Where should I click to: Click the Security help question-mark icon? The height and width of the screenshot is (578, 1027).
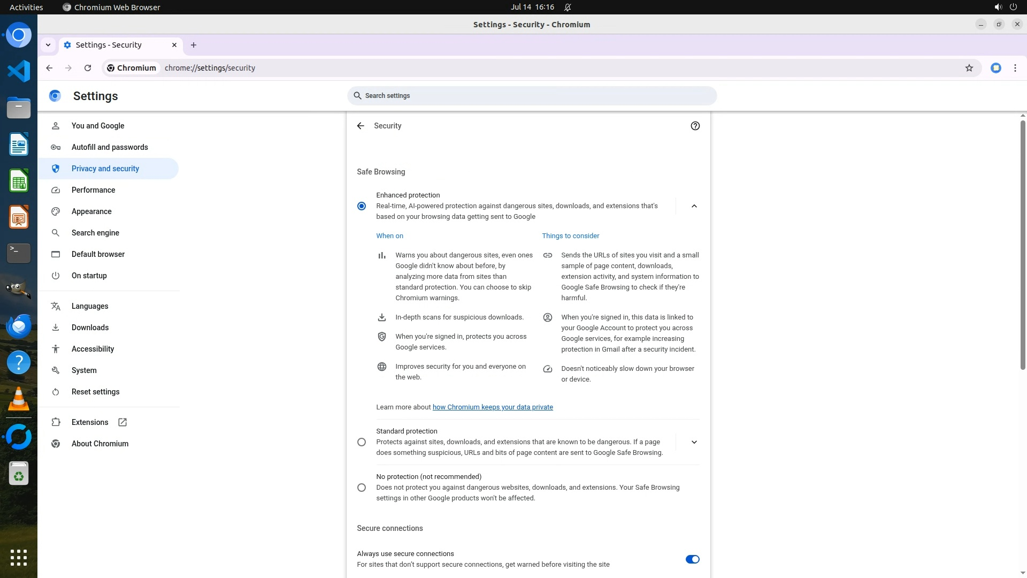click(695, 126)
